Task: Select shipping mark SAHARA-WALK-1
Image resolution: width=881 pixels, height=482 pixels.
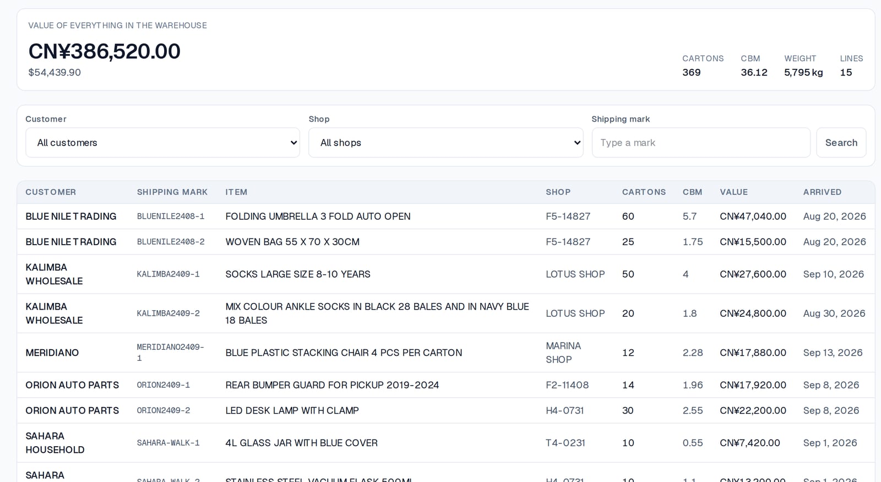Action: [168, 443]
